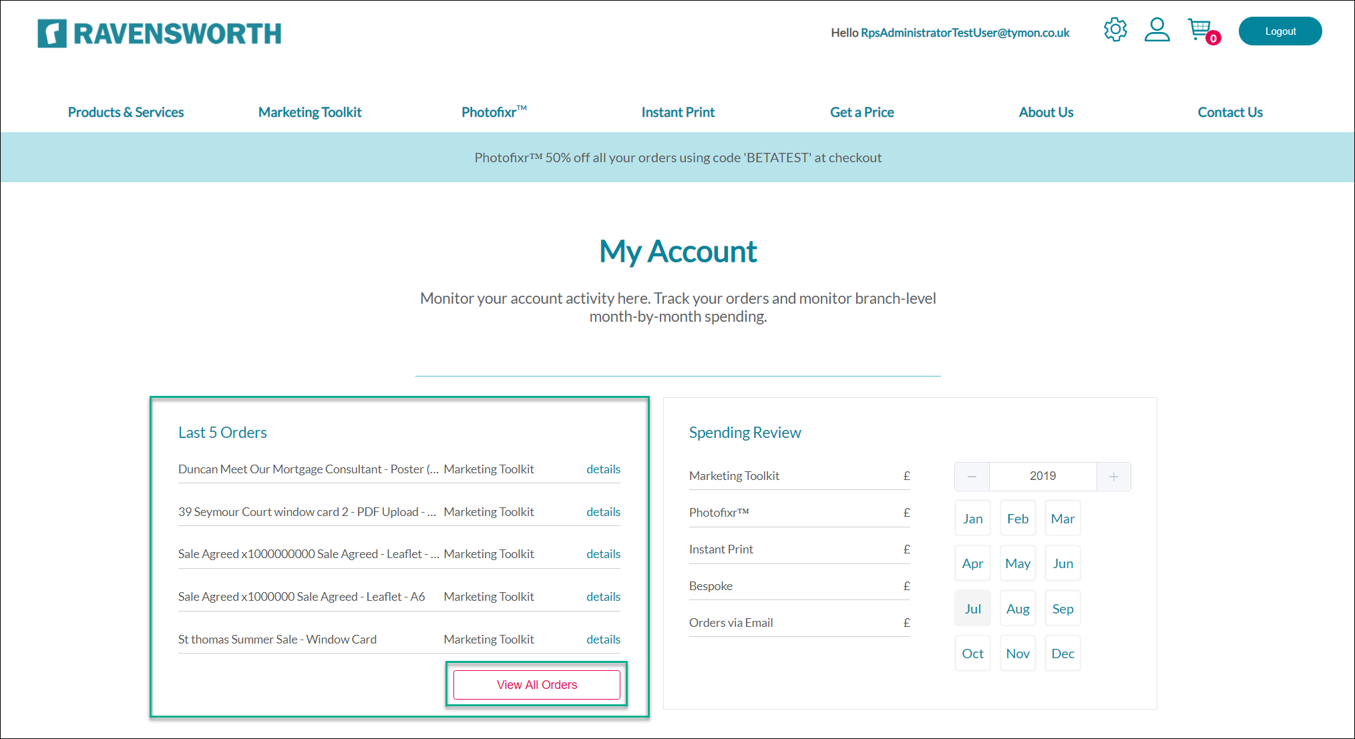The image size is (1355, 739).
Task: Open the Contact Us page
Action: click(1229, 112)
